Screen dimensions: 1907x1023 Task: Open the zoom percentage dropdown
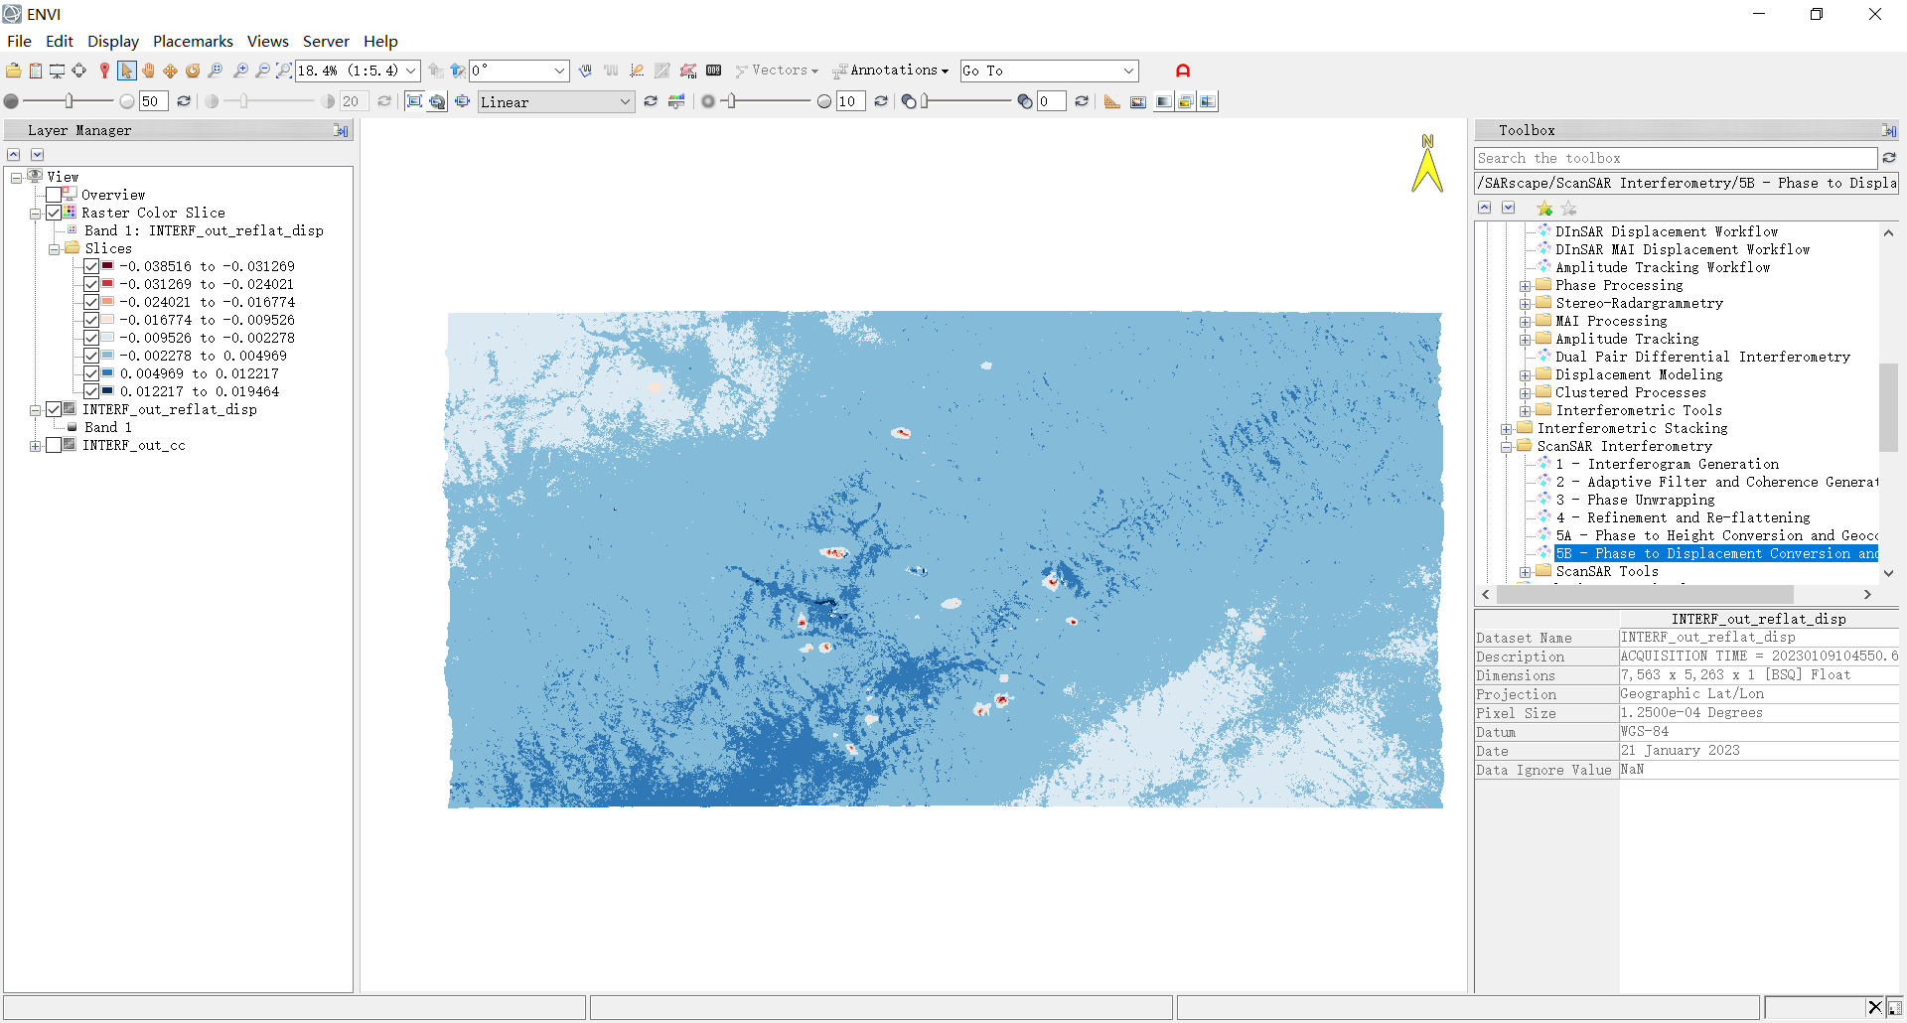(x=410, y=71)
